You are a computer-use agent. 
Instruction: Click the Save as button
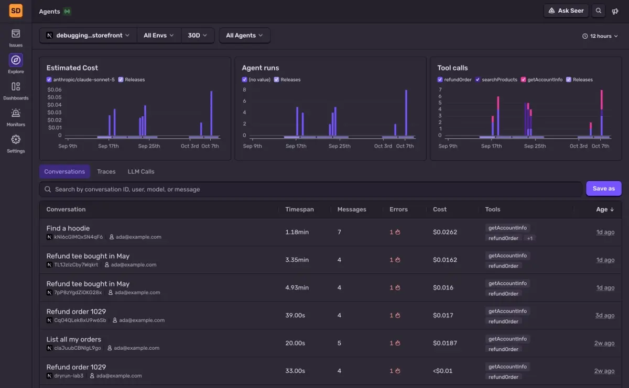pyautogui.click(x=604, y=189)
